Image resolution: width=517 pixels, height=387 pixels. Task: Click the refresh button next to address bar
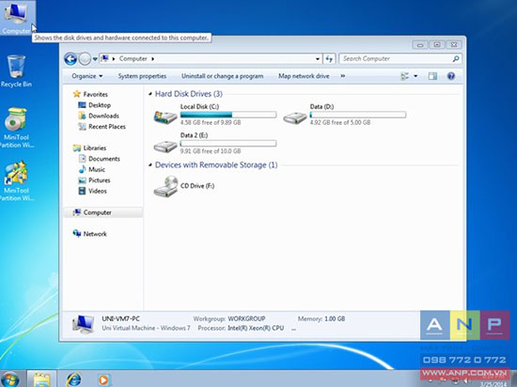point(329,59)
